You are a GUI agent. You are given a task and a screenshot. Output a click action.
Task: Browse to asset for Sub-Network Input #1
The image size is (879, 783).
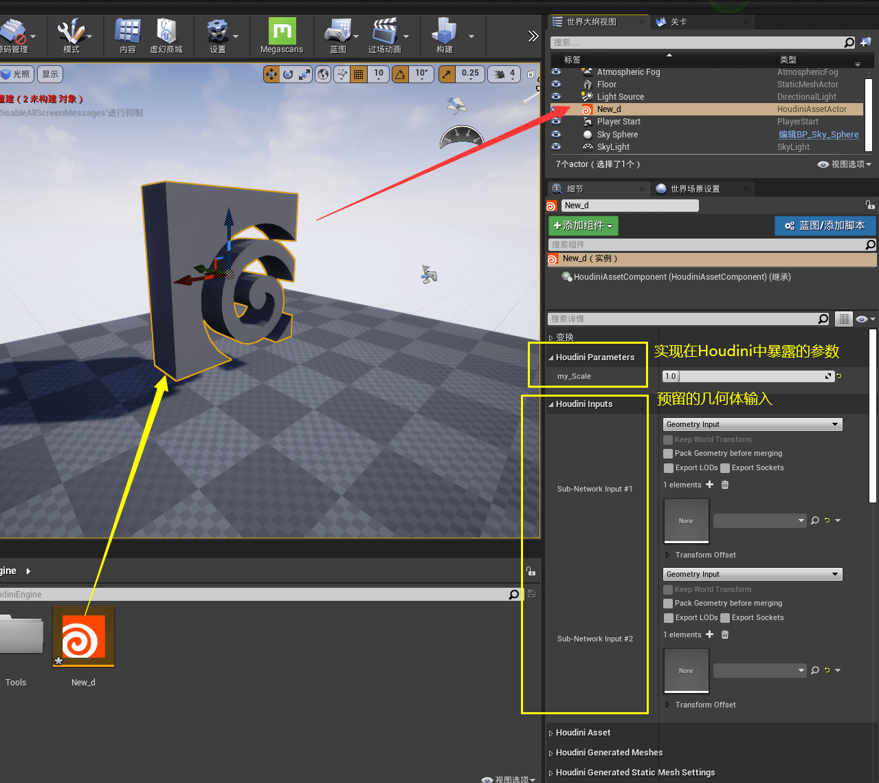pyautogui.click(x=815, y=520)
